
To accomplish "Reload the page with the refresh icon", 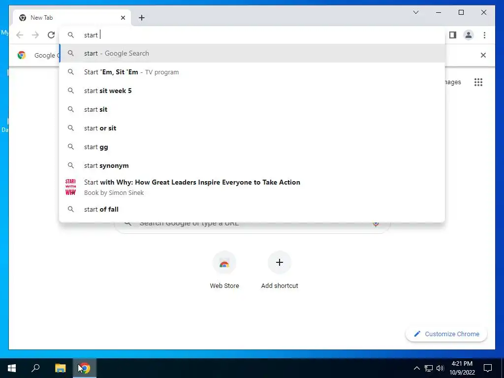I will [51, 35].
